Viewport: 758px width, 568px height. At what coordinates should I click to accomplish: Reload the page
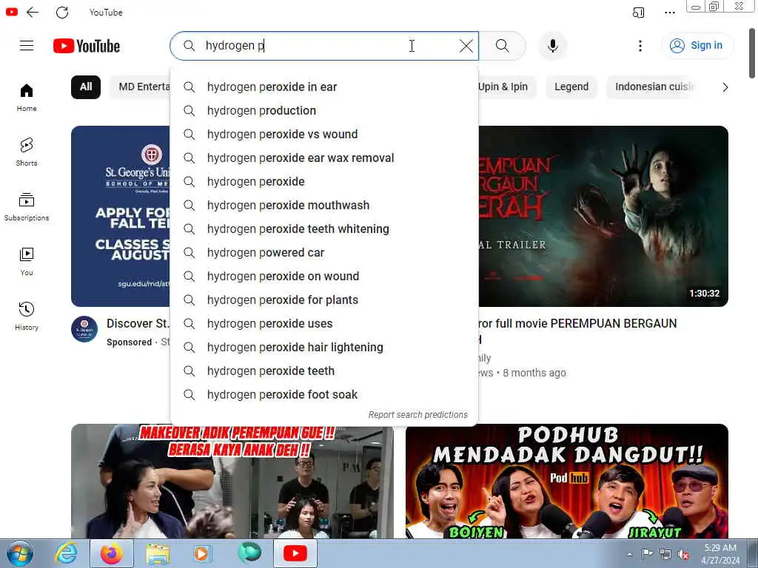tap(62, 12)
